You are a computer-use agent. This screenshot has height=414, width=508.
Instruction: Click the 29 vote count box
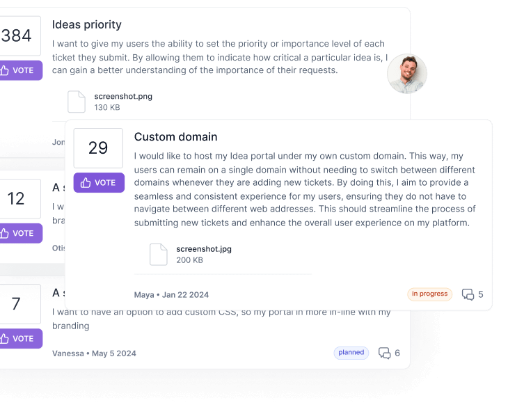point(98,148)
